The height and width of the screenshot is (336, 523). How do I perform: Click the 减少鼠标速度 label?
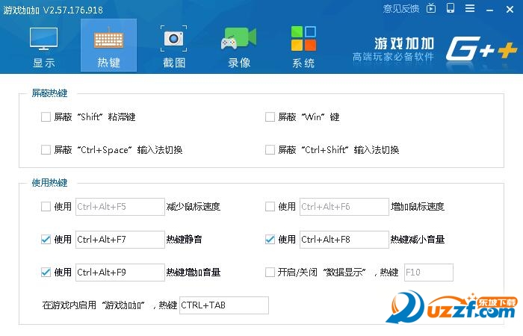coord(193,207)
